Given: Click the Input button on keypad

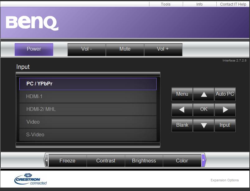Looking at the screenshot, I should [225, 125].
